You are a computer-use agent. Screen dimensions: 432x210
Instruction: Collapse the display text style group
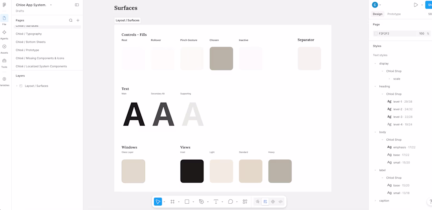(375, 63)
